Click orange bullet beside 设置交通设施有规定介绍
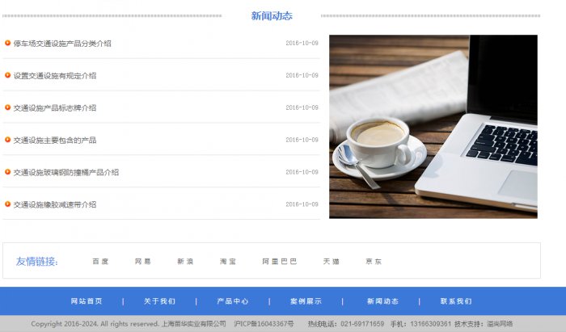This screenshot has width=566, height=332. 7,75
